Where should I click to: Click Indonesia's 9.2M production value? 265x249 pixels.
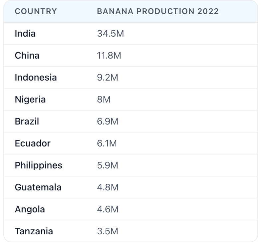(x=108, y=78)
